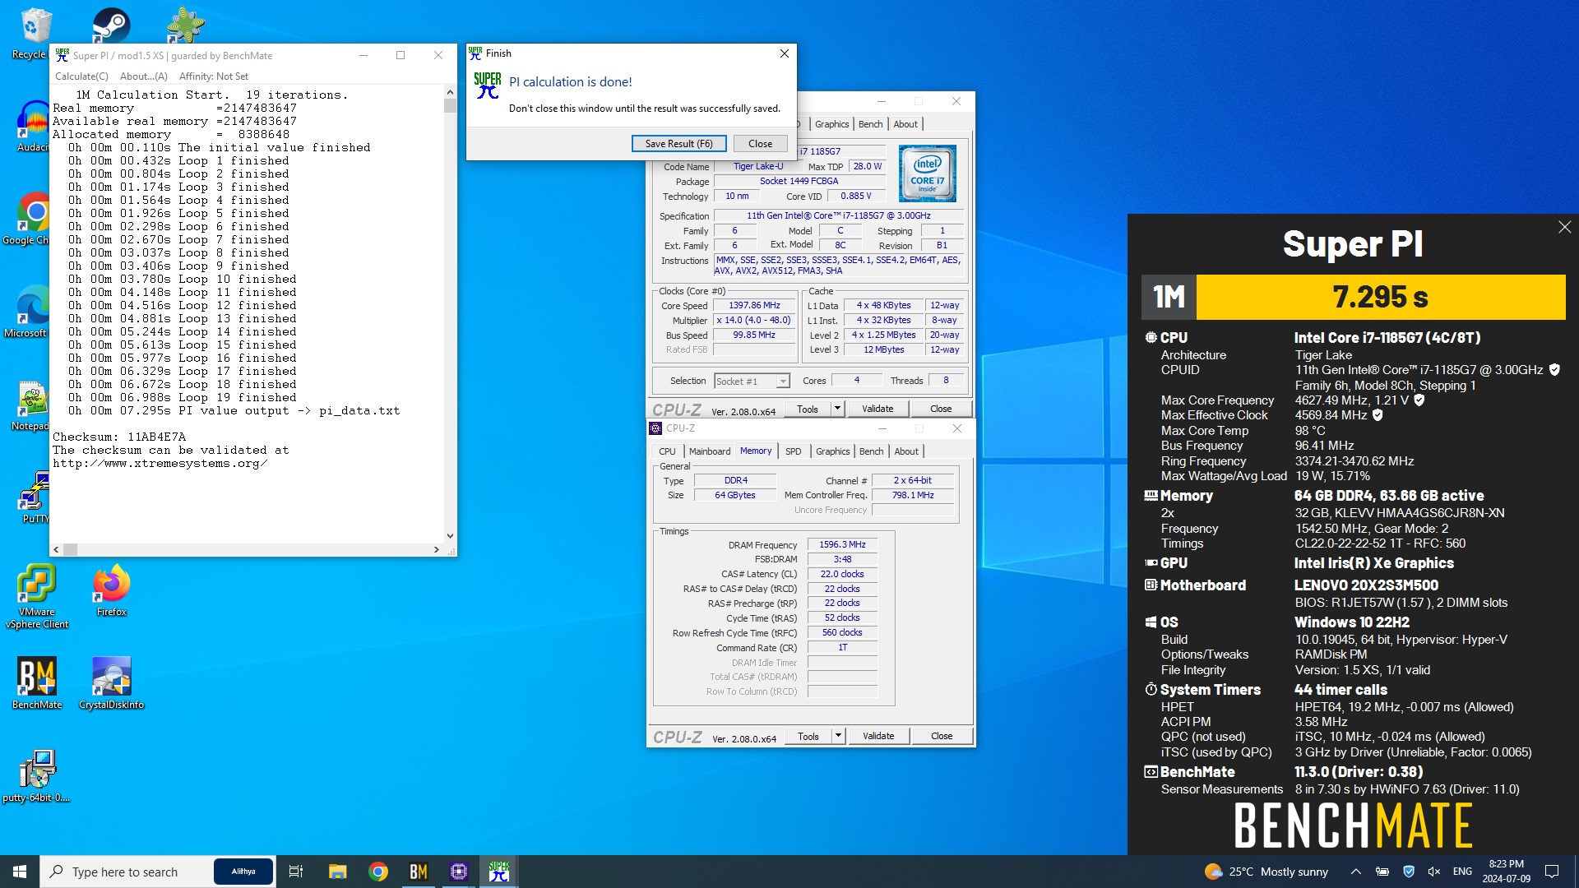This screenshot has height=888, width=1579.
Task: Click Super PI vertical scrollbar down arrow
Action: (x=450, y=536)
